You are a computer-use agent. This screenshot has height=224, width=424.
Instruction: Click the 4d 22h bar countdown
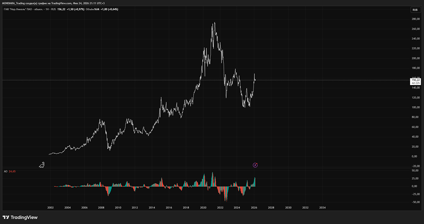click(x=416, y=83)
